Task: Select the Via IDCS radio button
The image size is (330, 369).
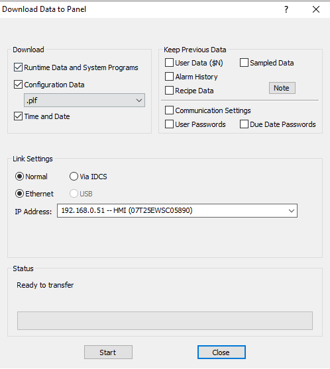Action: tap(74, 177)
